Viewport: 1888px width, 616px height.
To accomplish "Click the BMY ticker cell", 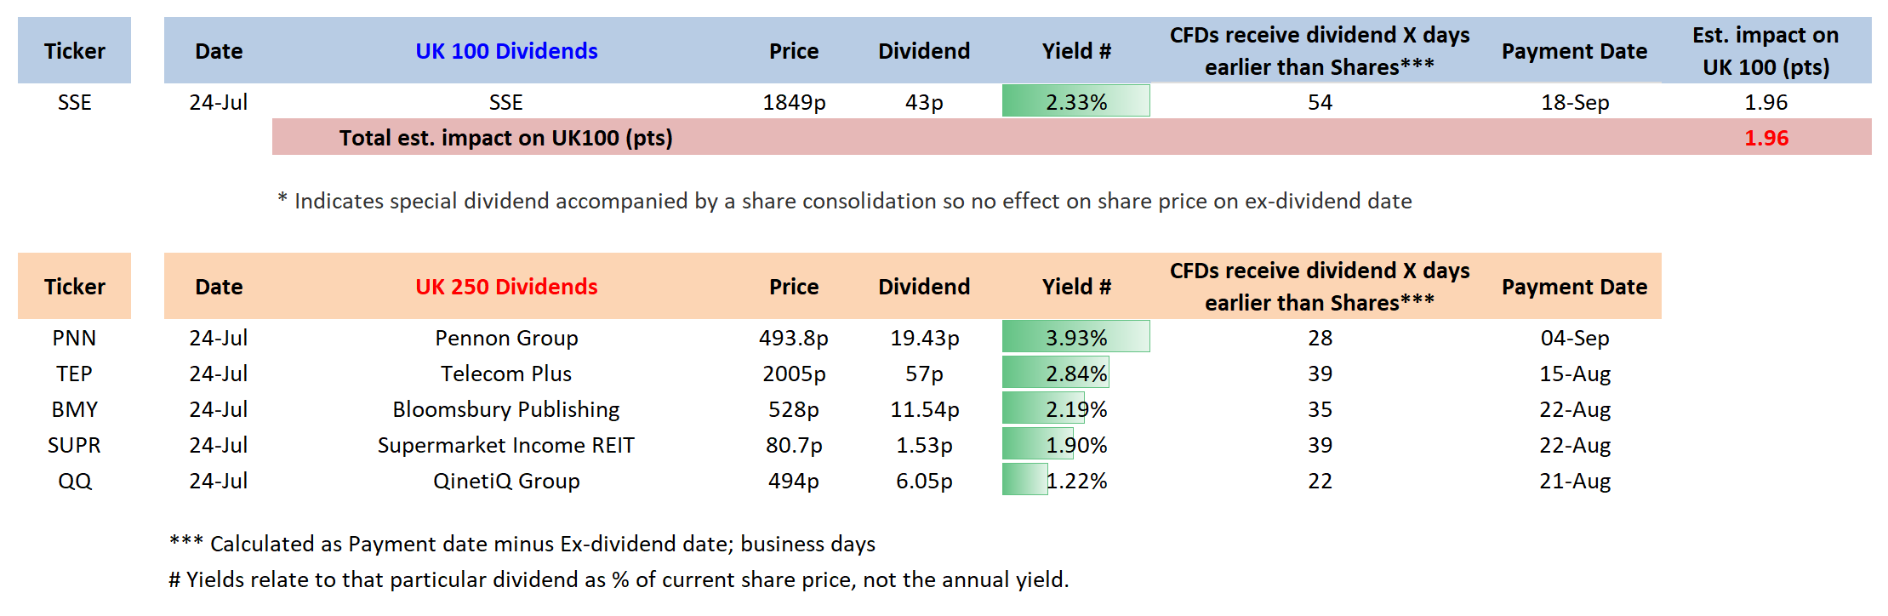I will (74, 409).
